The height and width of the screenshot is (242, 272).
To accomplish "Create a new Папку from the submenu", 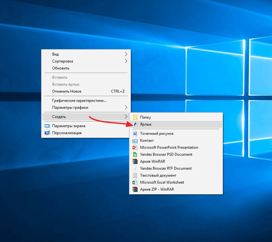I will [x=176, y=117].
